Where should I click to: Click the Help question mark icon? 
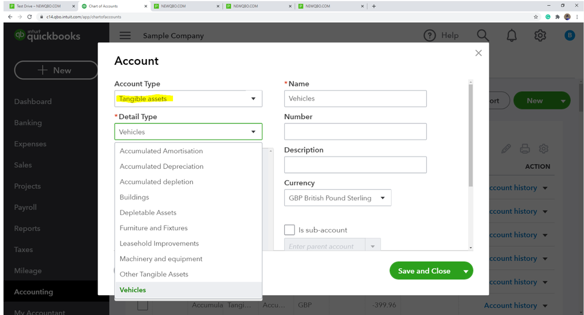coord(430,36)
